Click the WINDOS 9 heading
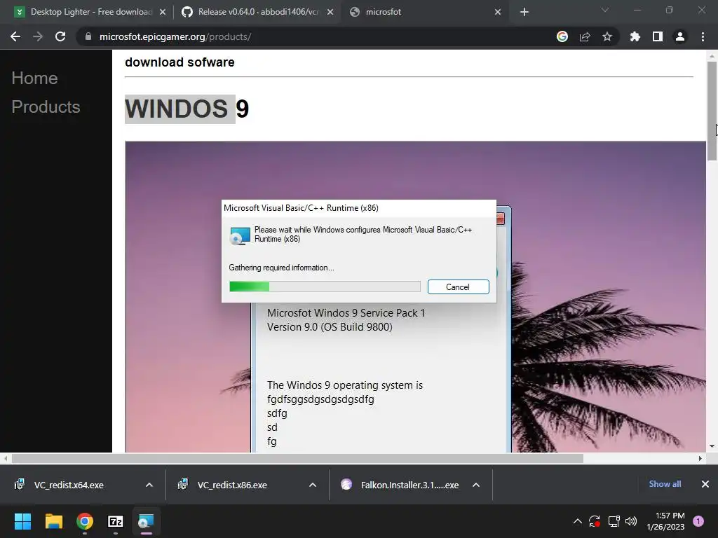 point(187,109)
